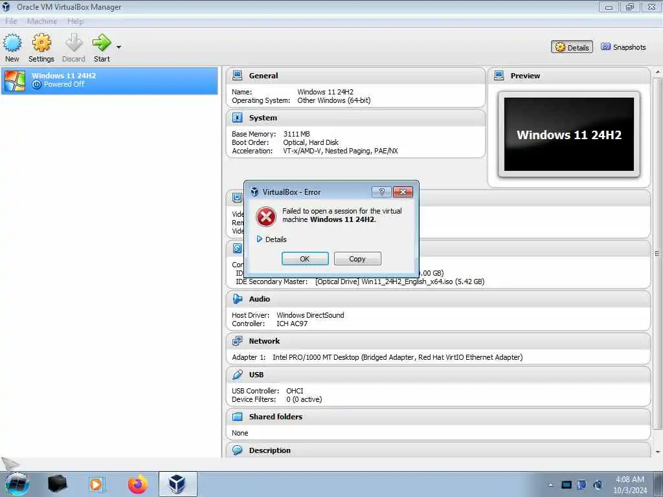The width and height of the screenshot is (663, 497).
Task: Click the Boot Order Optical, Hard Disk value
Action: (x=311, y=142)
